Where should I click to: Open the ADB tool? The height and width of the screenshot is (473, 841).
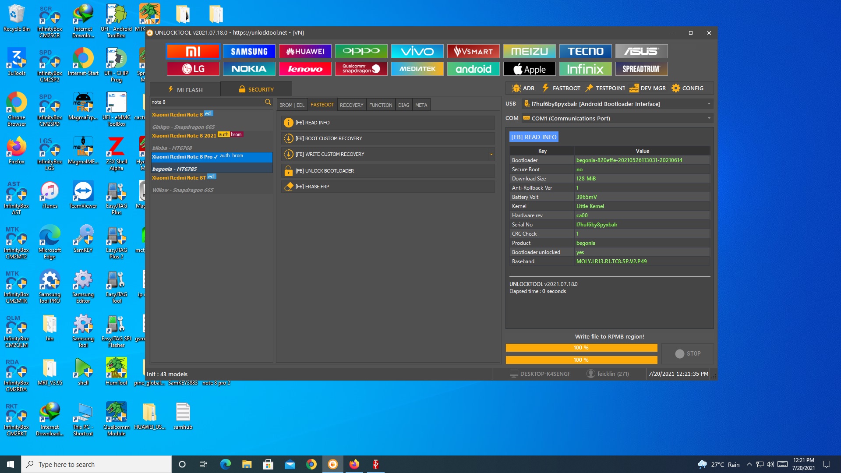pos(523,88)
